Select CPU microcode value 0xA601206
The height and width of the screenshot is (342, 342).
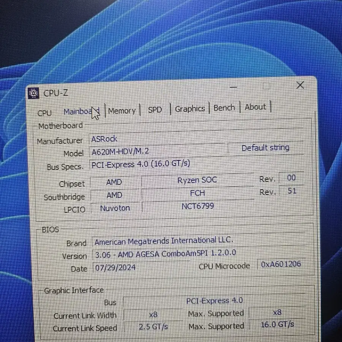point(281,264)
